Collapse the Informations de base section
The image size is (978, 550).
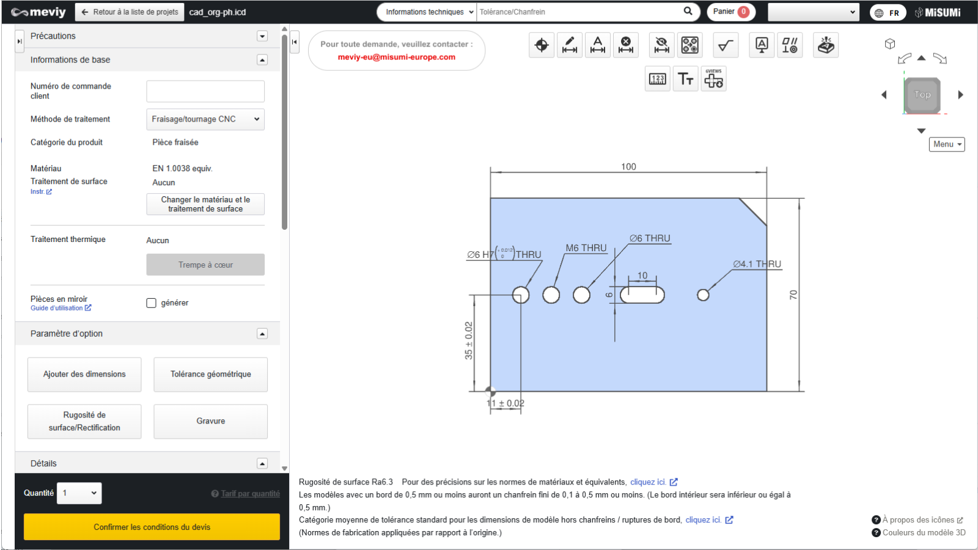pos(262,60)
